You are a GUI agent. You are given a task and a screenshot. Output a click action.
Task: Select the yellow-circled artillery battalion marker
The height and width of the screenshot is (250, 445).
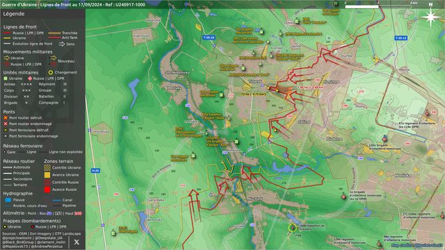pyautogui.click(x=292, y=228)
